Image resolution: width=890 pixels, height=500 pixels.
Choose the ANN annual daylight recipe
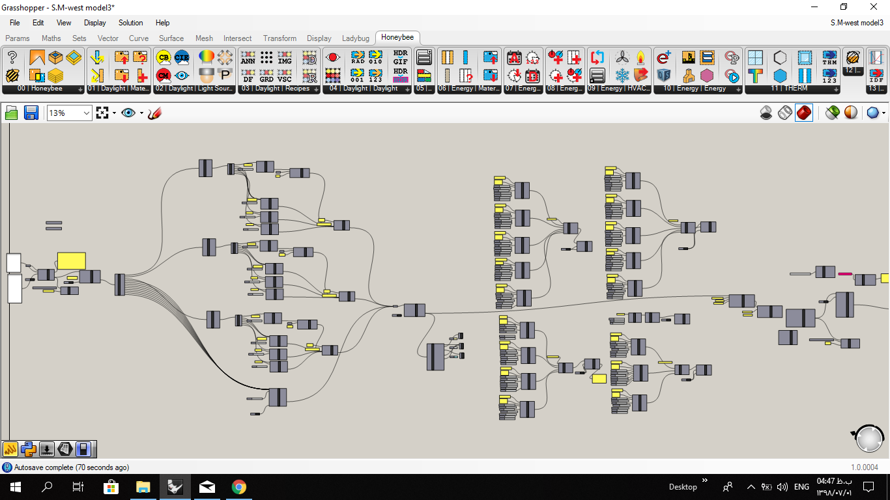click(248, 58)
